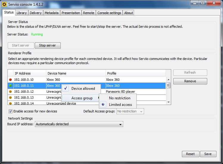The height and width of the screenshot is (164, 223).
Task: Click the Unrecognized device name for 192.168.0.14
Action: (x=61, y=103)
